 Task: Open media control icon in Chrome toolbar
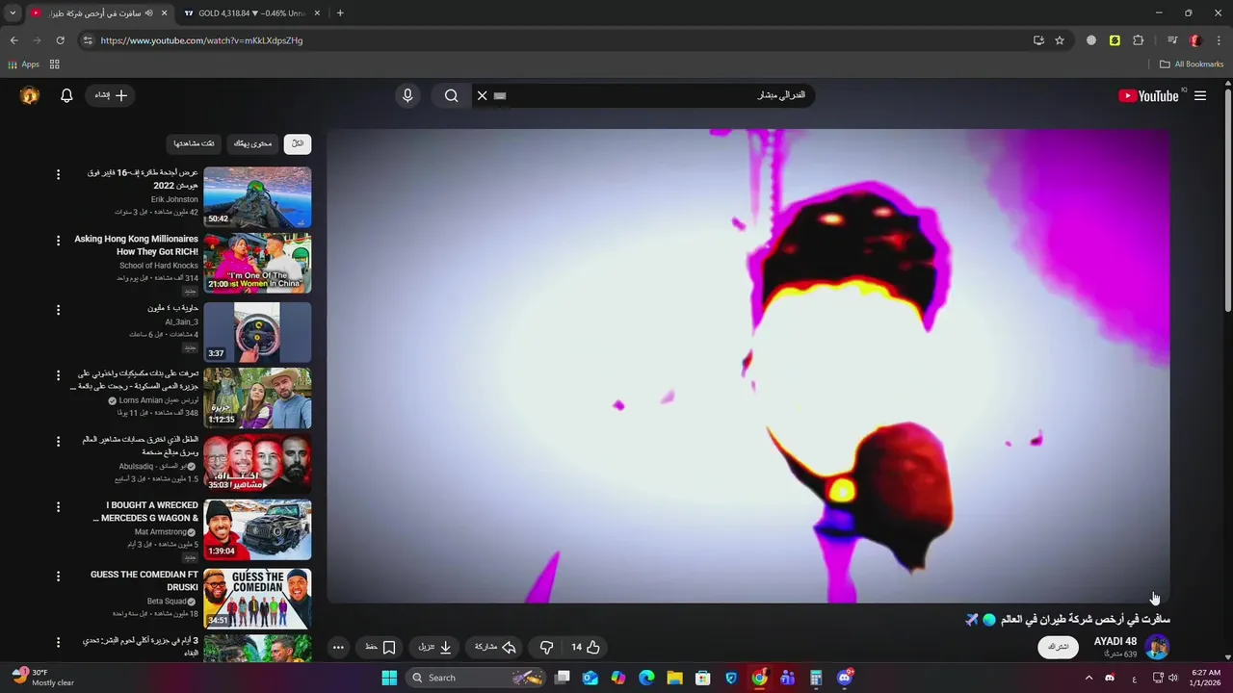pos(1171,40)
